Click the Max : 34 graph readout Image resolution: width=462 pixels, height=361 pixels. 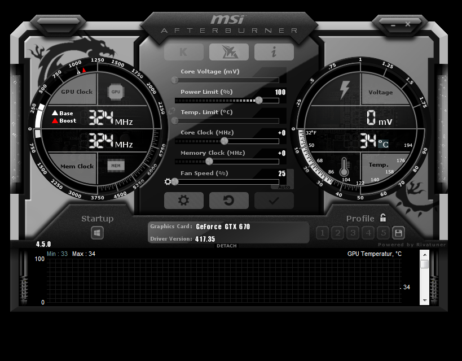coord(83,254)
